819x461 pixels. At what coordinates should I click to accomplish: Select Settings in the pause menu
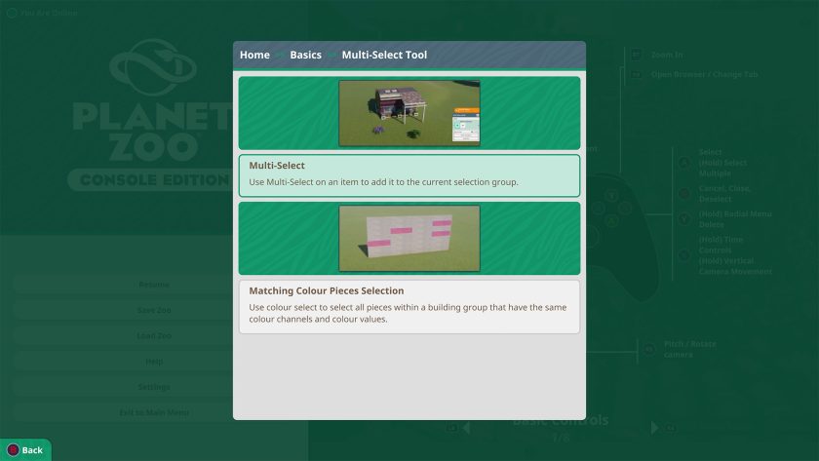pyautogui.click(x=154, y=387)
